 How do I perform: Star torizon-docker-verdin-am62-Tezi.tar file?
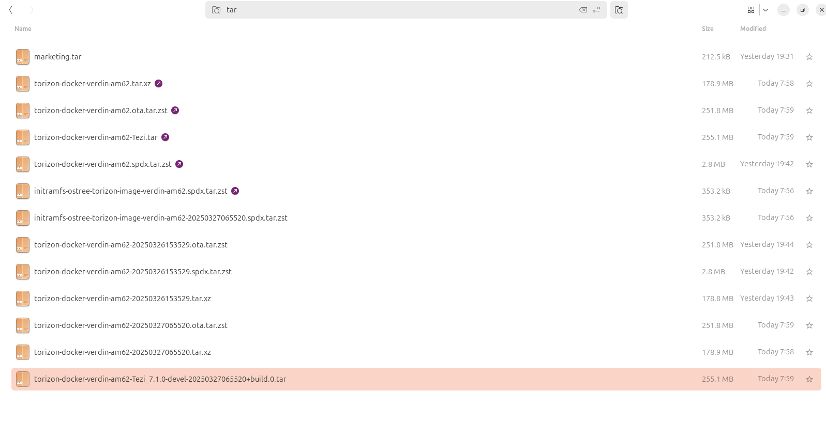[x=809, y=137]
